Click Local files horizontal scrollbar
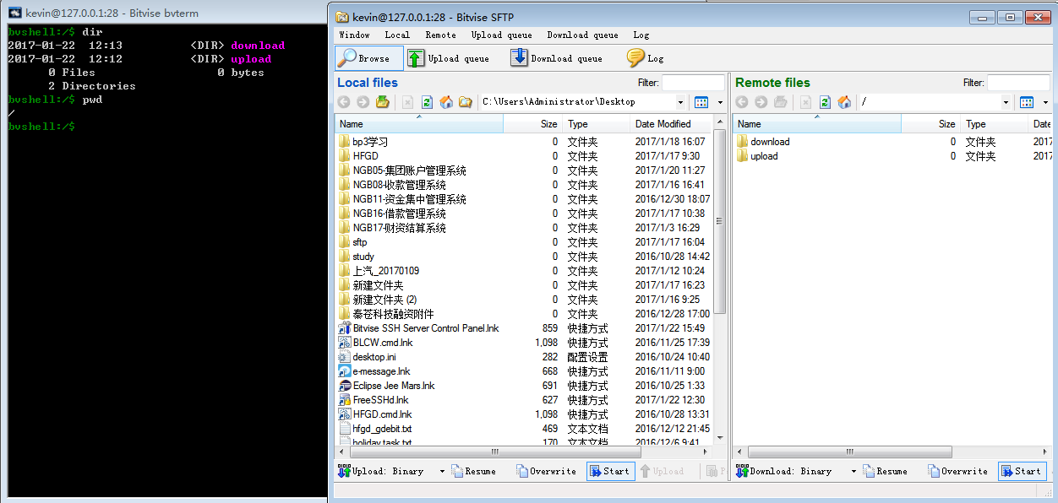The width and height of the screenshot is (1058, 503). click(495, 452)
